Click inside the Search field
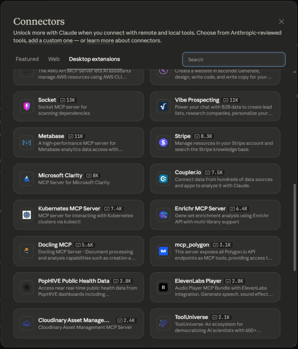The image size is (298, 349). [x=234, y=59]
